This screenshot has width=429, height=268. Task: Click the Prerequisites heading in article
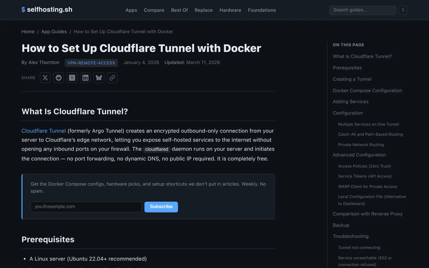tap(48, 240)
